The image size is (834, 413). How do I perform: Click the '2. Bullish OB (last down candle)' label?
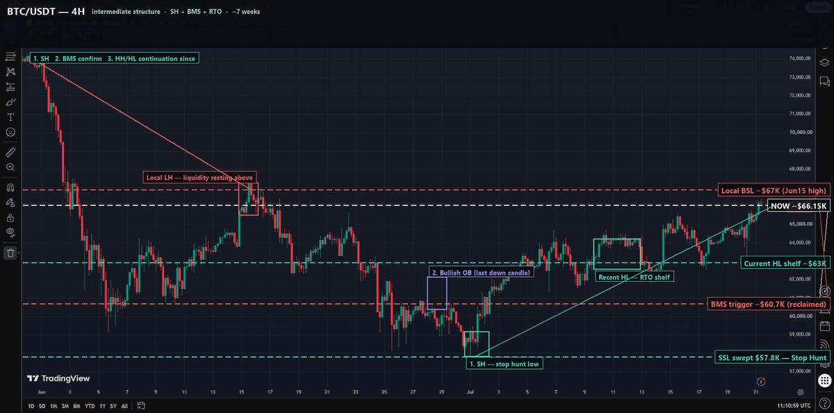pos(482,273)
